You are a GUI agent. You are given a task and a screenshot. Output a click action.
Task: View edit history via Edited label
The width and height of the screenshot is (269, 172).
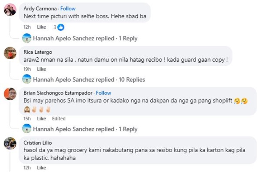pyautogui.click(x=58, y=119)
